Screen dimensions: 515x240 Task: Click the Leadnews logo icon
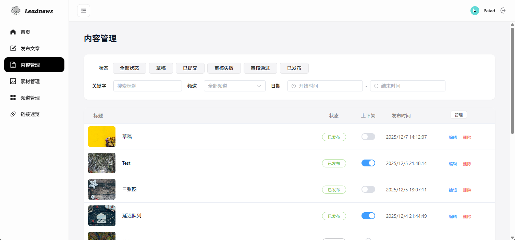click(x=16, y=11)
